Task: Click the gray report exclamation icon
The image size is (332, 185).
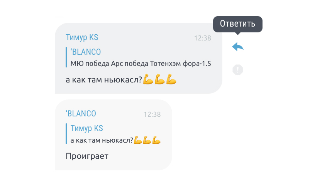Action: [x=238, y=70]
